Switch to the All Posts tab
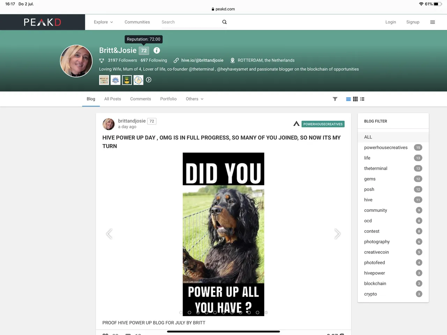The width and height of the screenshot is (447, 335). coord(112,99)
